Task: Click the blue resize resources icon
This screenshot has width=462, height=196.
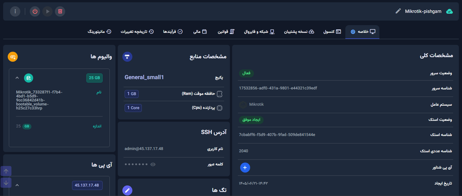Action: coord(127,57)
